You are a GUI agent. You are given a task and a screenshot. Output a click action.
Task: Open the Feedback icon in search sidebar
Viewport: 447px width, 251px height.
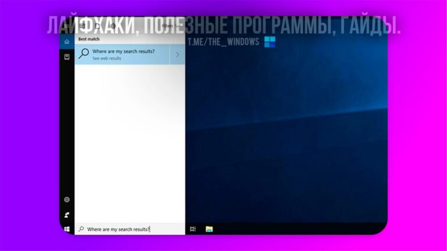[67, 215]
